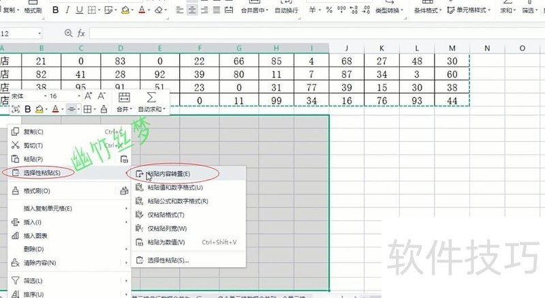Click the fx insert function icon
This screenshot has width=545, height=298.
81,33
